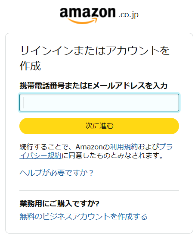Image resolution: width=195 pixels, height=234 pixels.
Task: Click the Amazon logo at the top
Action: [x=99, y=16]
